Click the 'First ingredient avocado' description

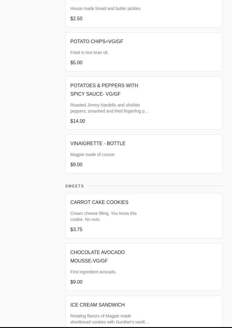(93, 272)
